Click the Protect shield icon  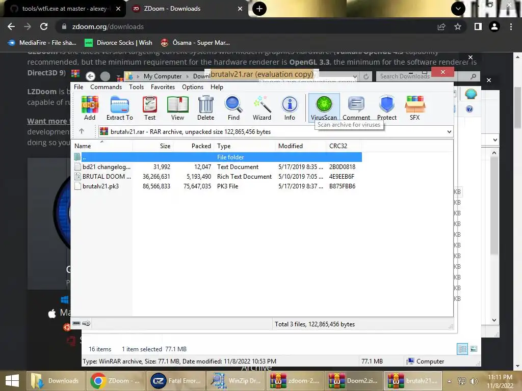(x=387, y=108)
